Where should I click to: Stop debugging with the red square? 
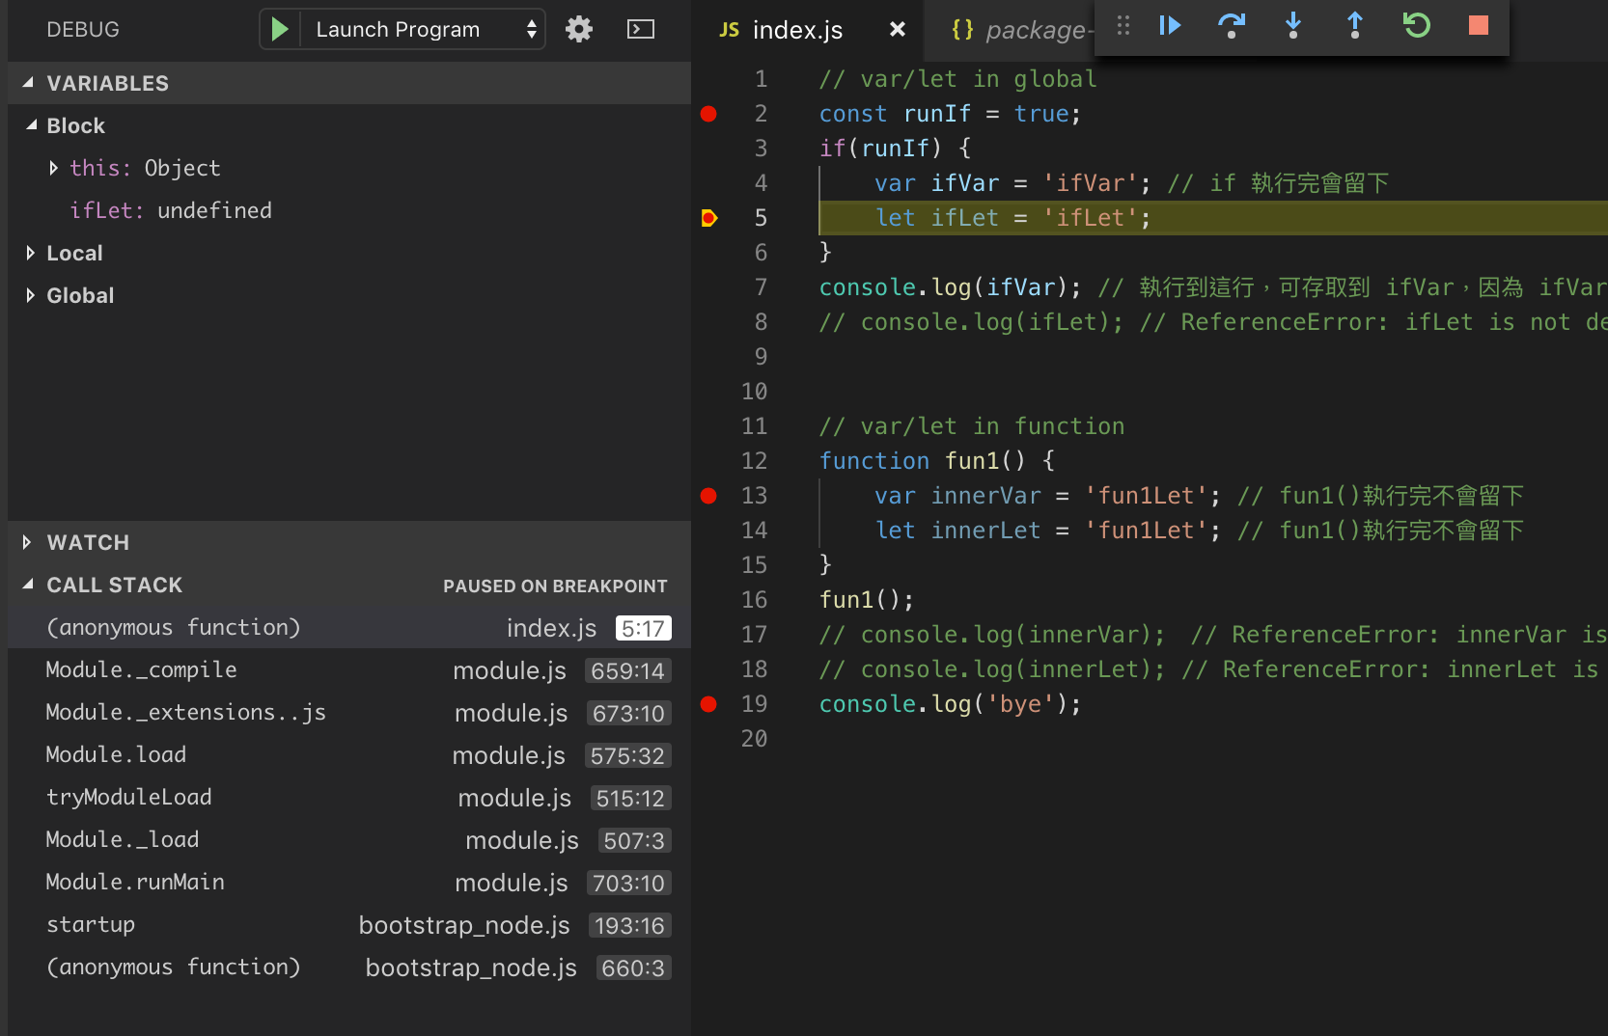coord(1478,25)
